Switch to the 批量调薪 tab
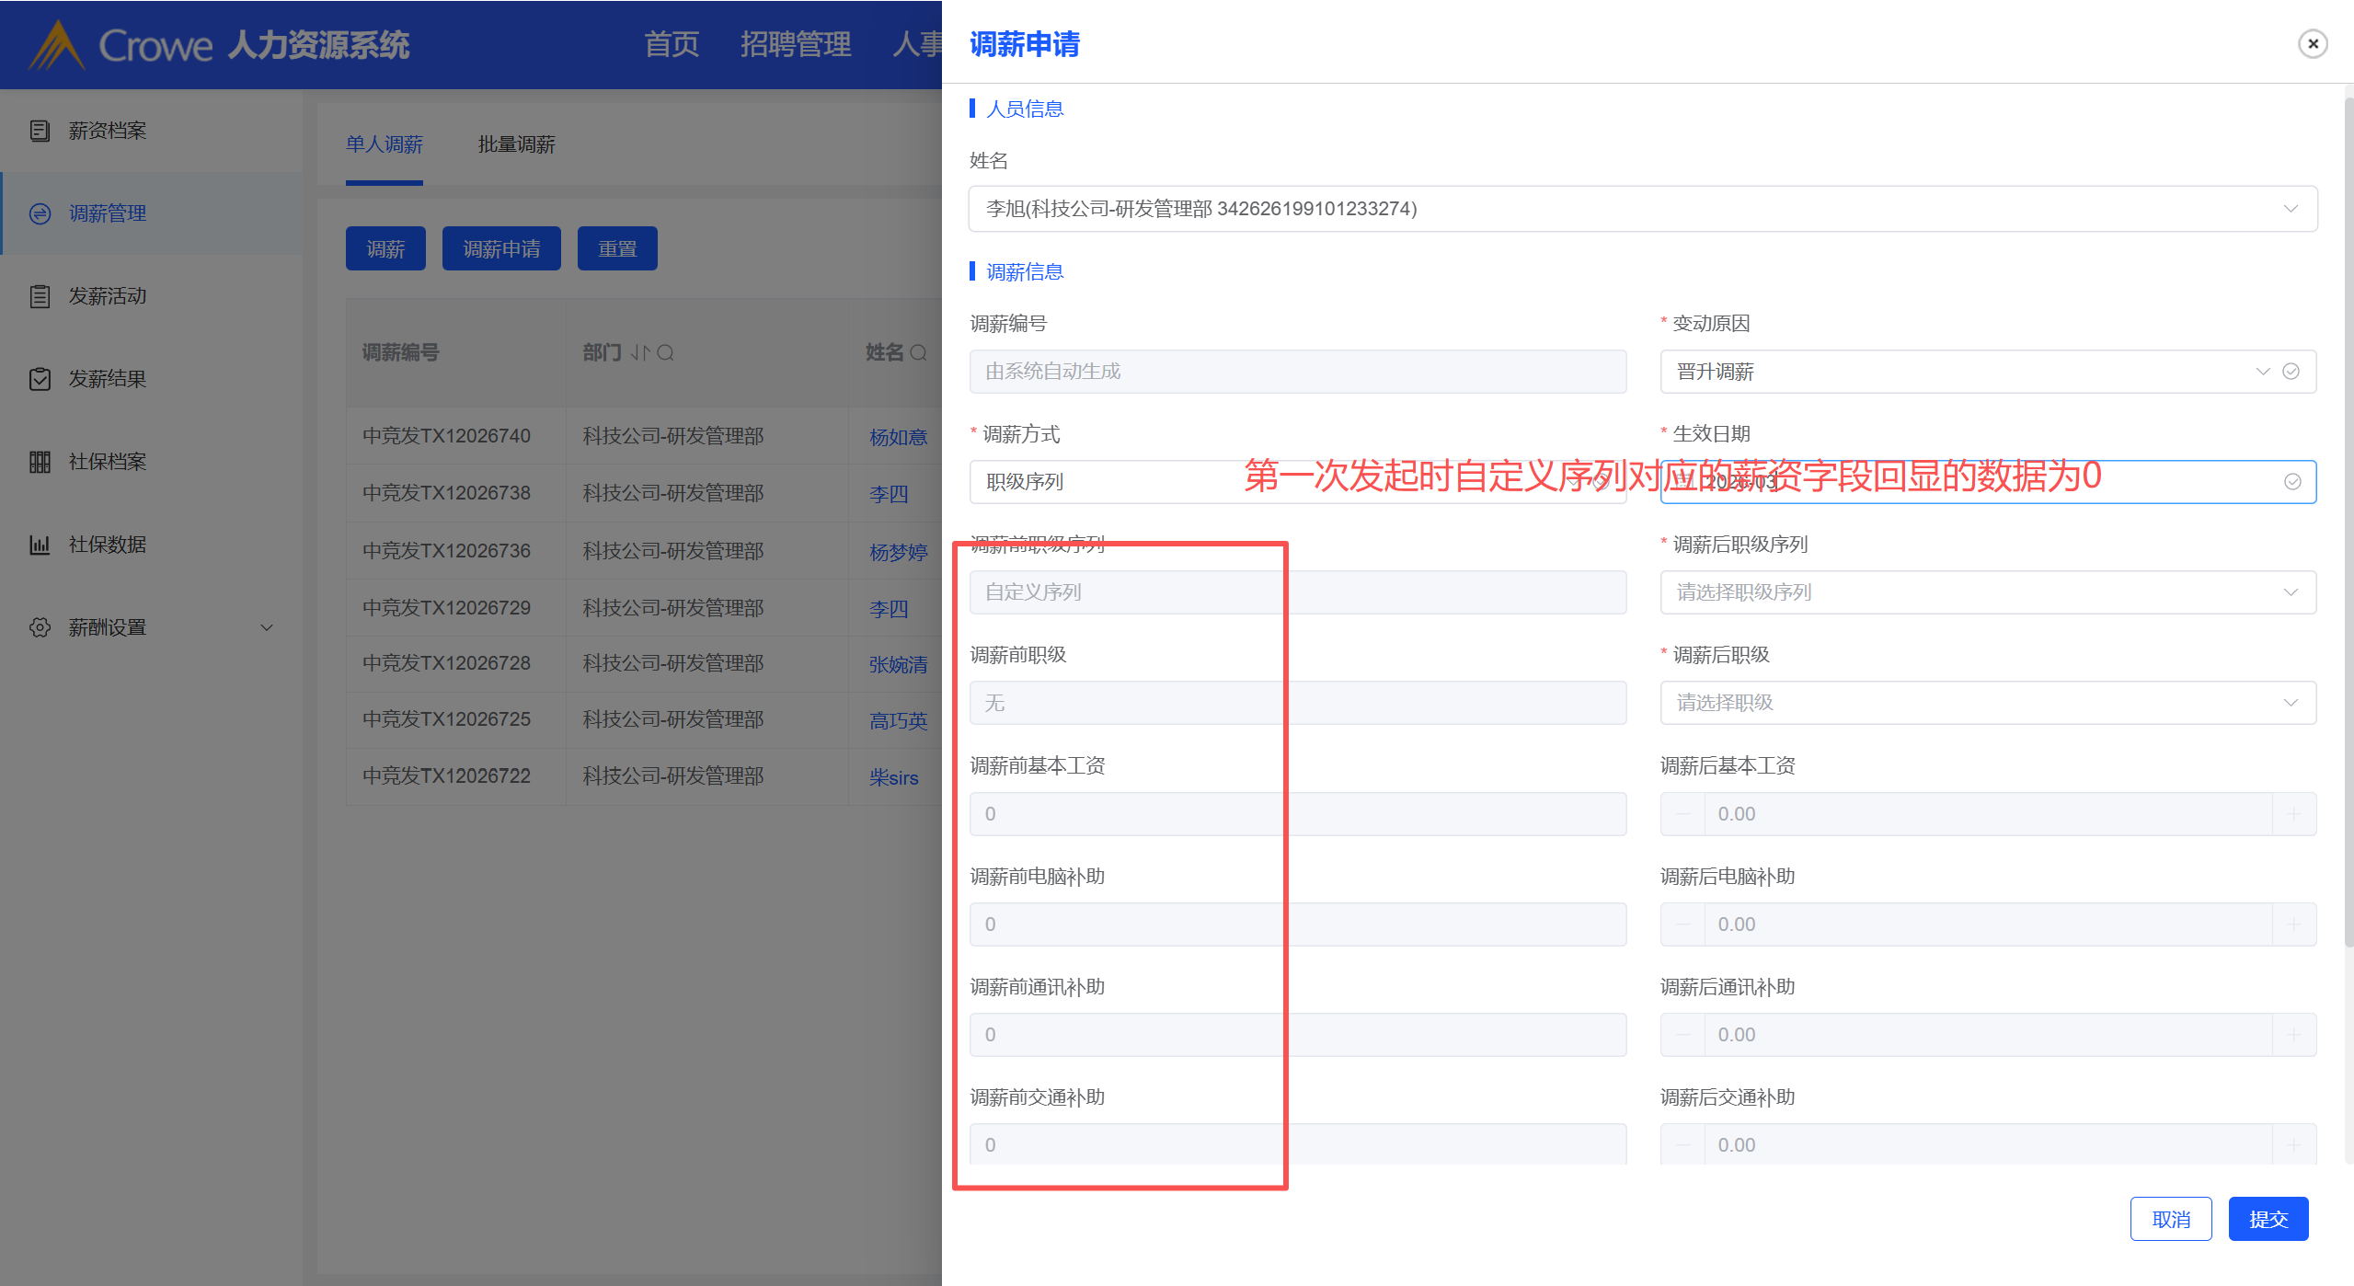Screen dimensions: 2354x1286 tap(516, 144)
